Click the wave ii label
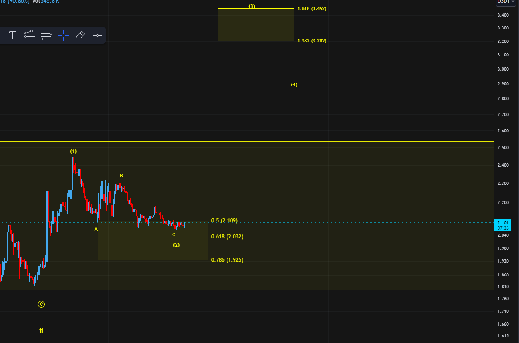 (41, 330)
